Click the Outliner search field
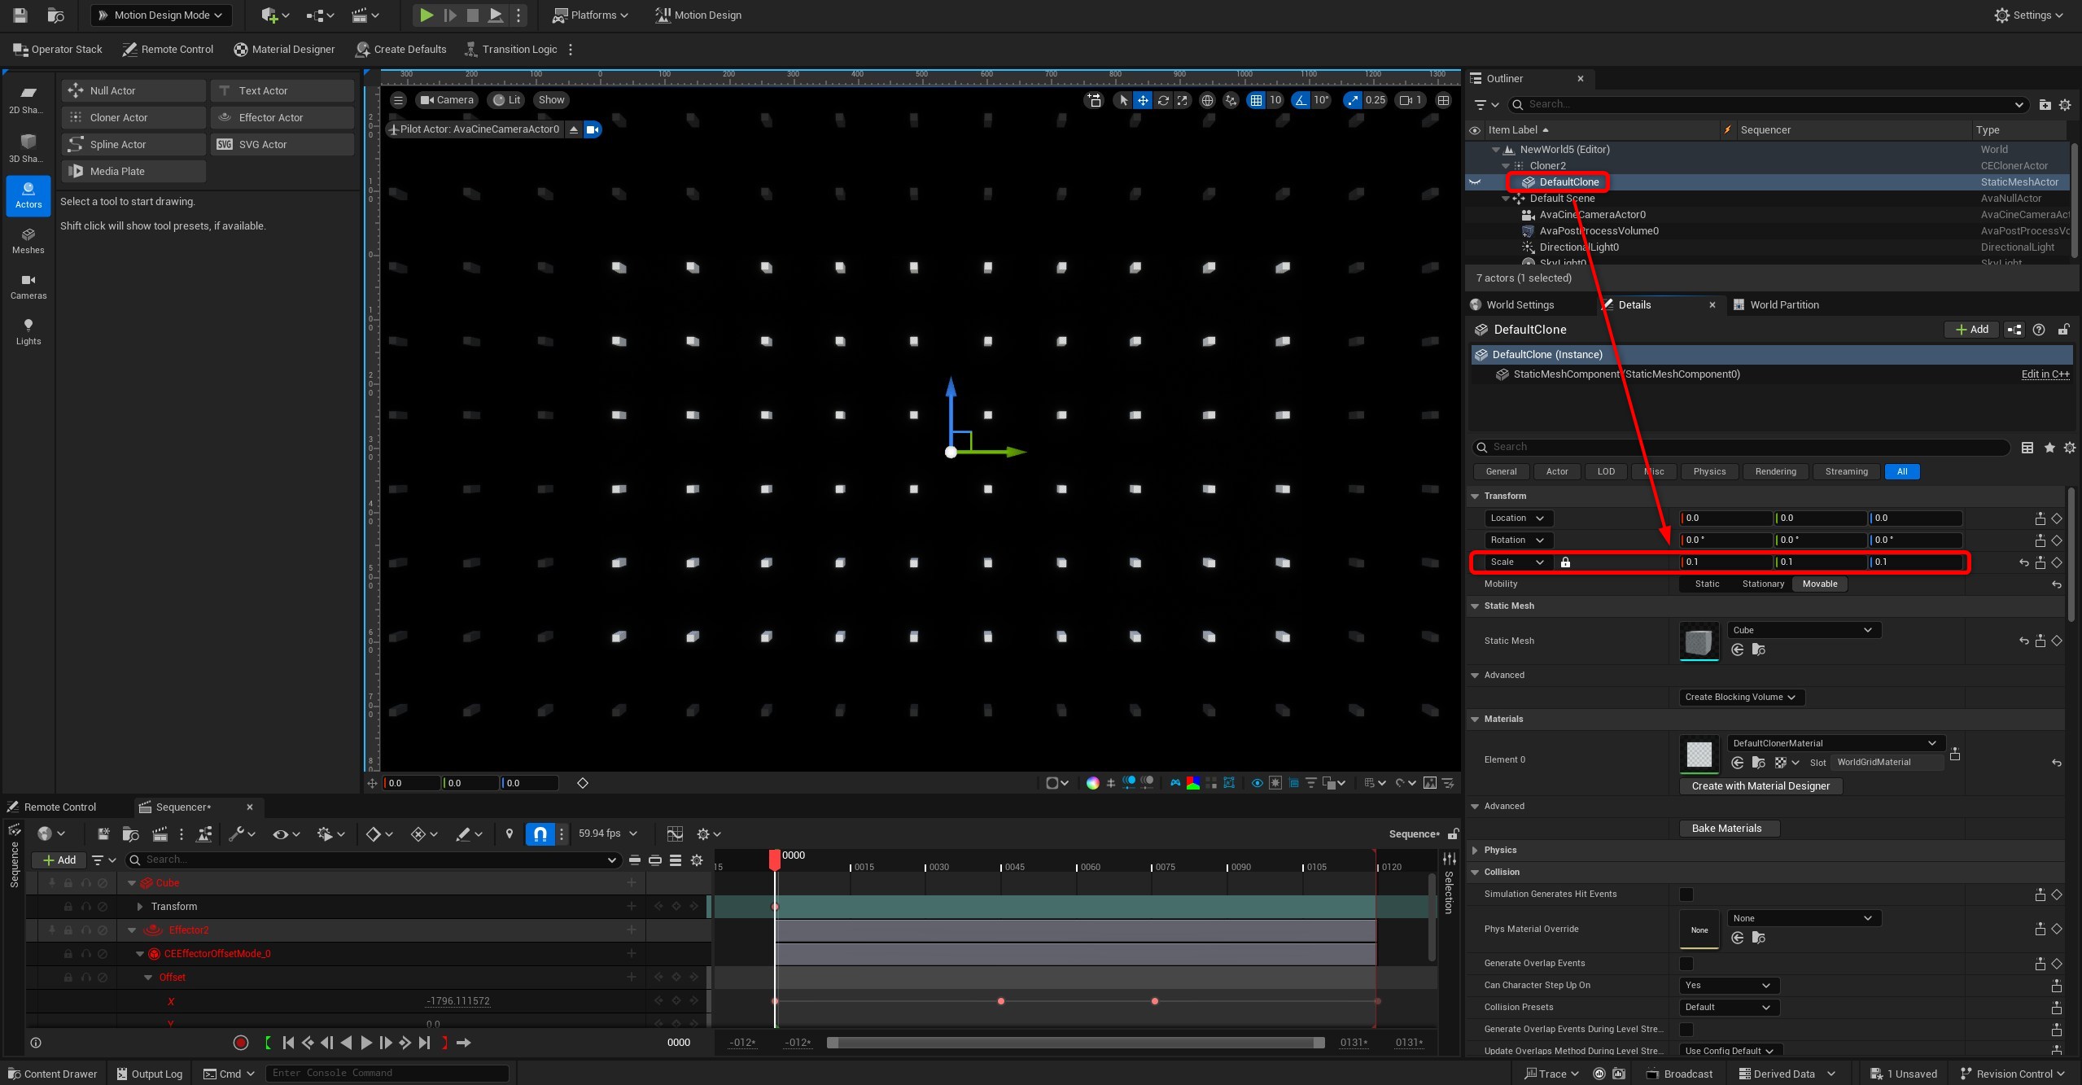2082x1085 pixels. [x=1768, y=104]
